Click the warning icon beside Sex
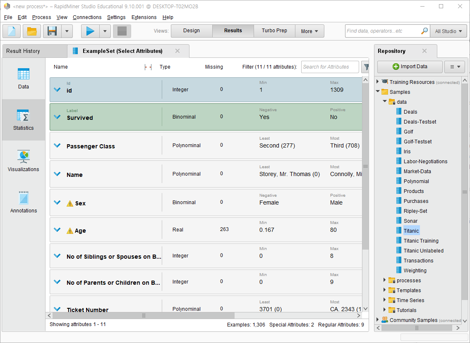470x343 pixels. [70, 203]
